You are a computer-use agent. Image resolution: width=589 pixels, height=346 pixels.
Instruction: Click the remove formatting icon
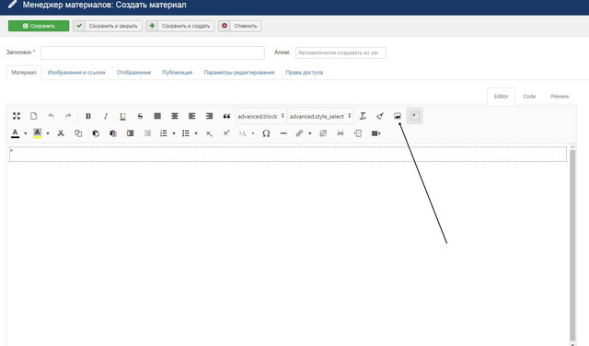363,116
